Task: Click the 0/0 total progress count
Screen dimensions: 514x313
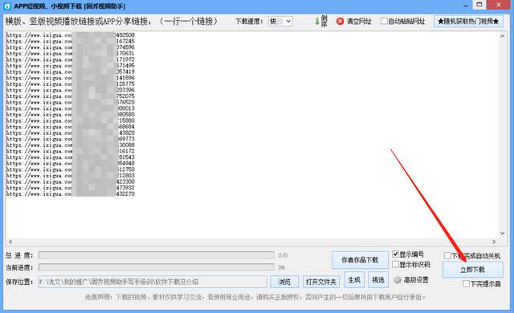Action: point(283,255)
